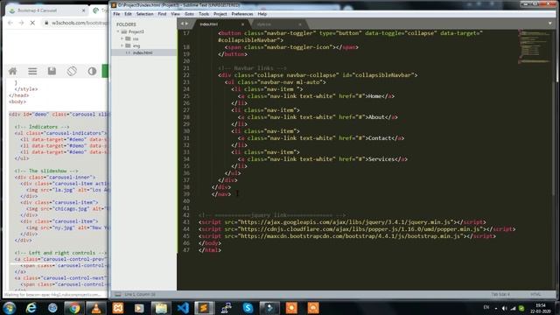
Task: Collapse the Project1 folder in sidebar
Action: coord(118,31)
